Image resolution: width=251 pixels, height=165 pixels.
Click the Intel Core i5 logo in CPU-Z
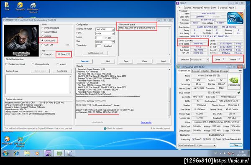(x=235, y=18)
